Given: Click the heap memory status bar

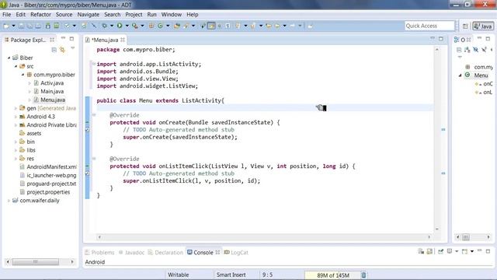Looking at the screenshot, I should tap(333, 275).
